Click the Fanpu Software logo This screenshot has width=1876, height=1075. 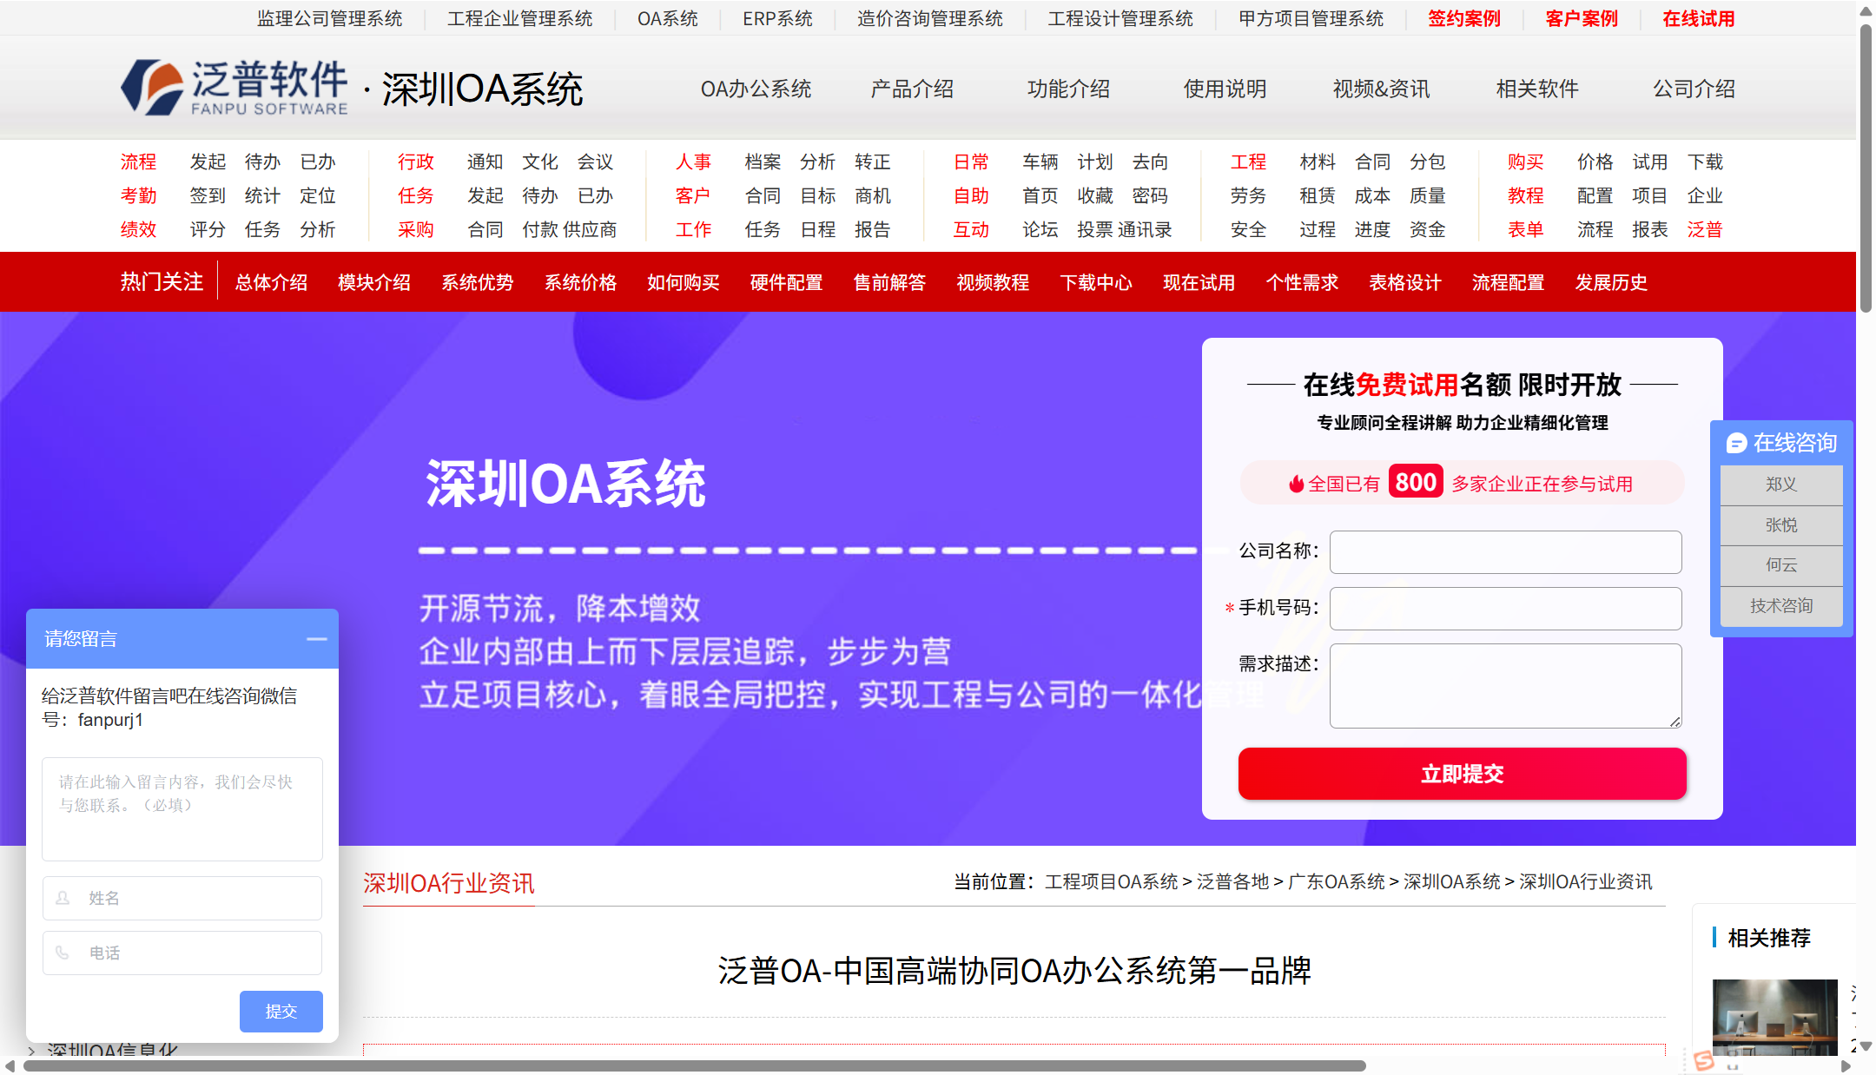(x=234, y=88)
